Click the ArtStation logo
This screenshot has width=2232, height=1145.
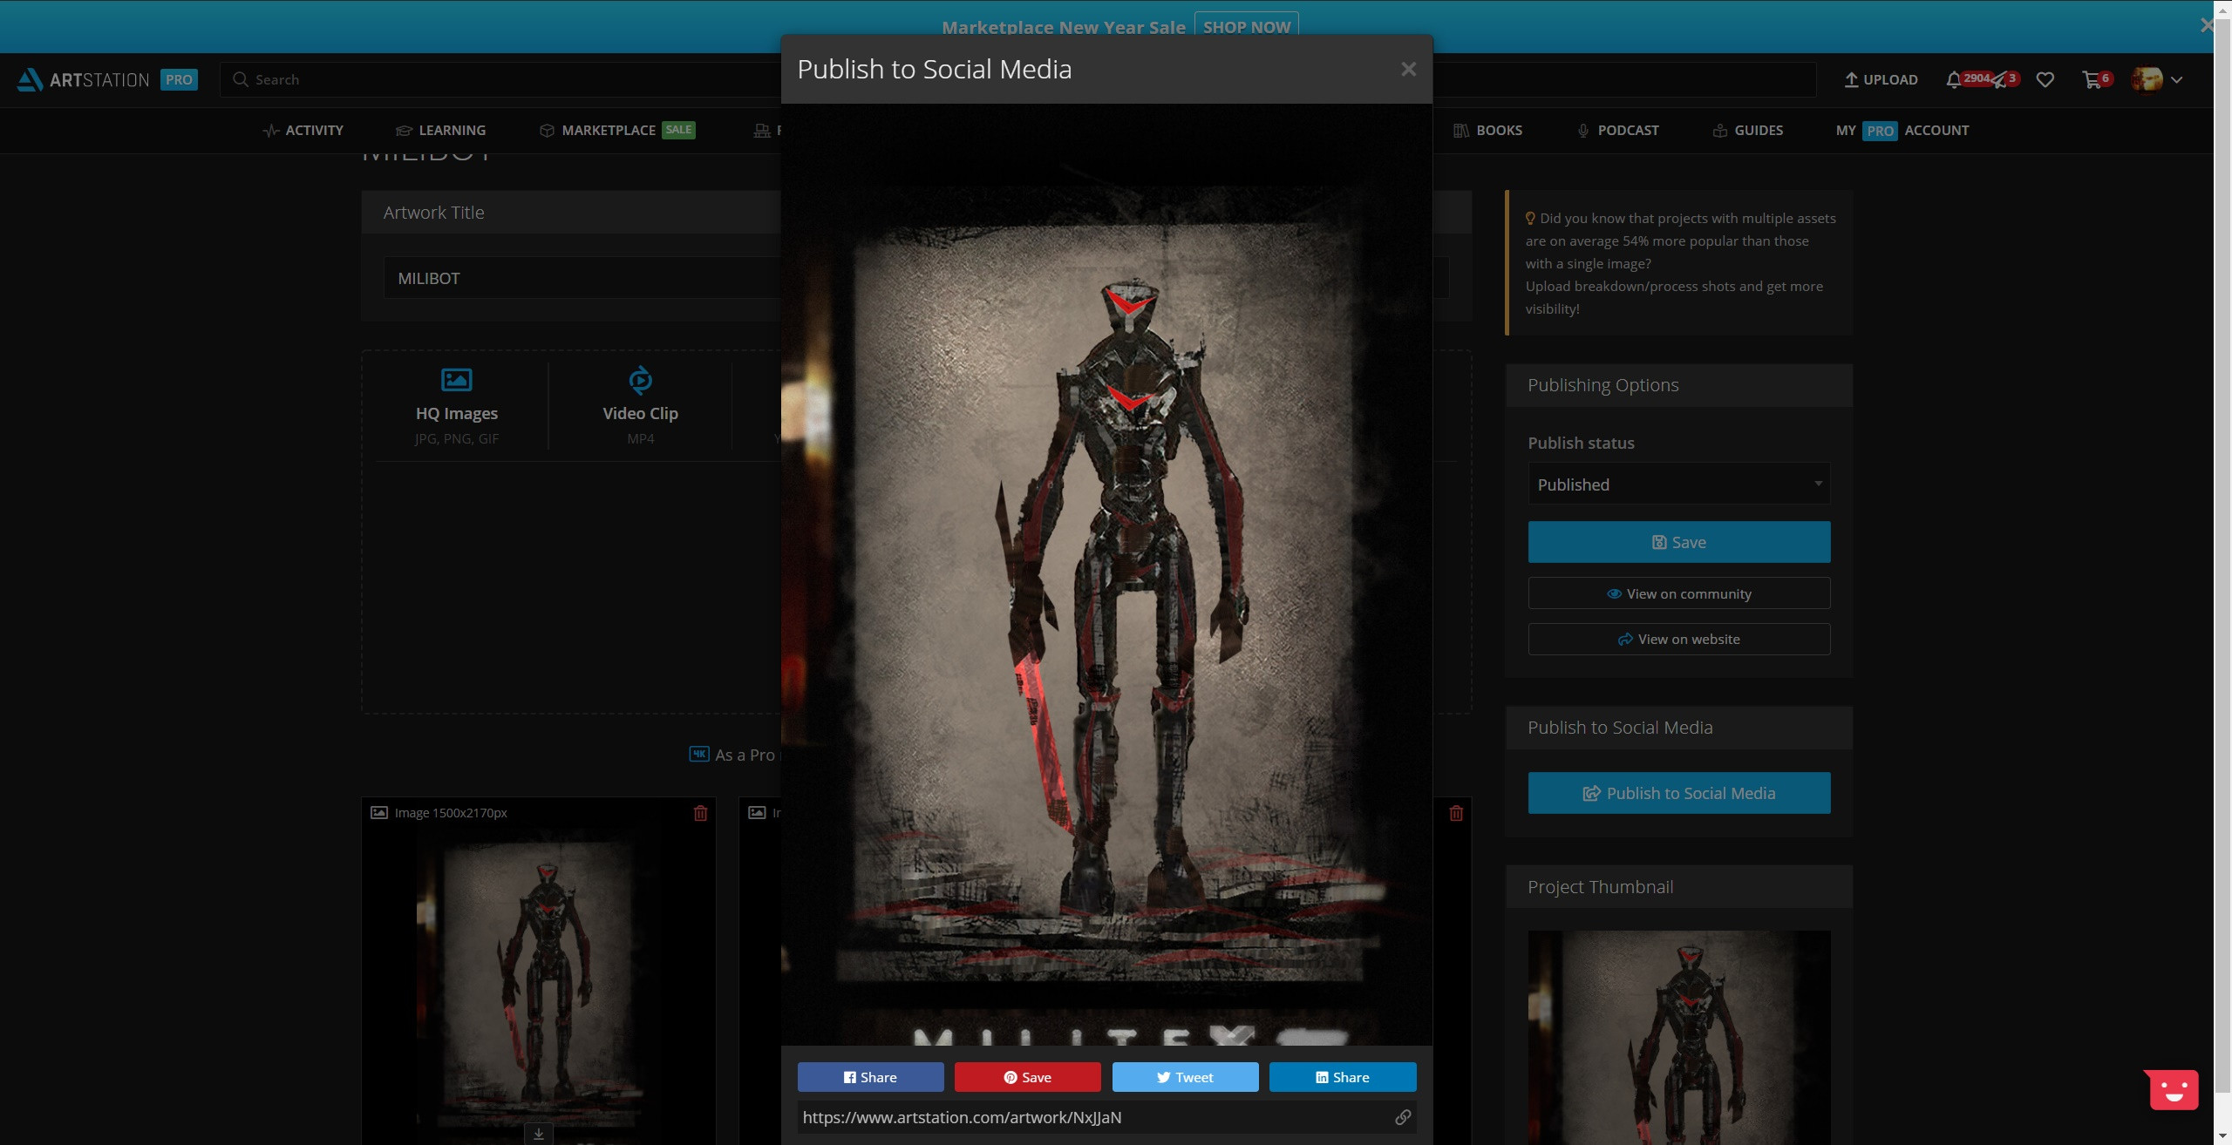[83, 79]
